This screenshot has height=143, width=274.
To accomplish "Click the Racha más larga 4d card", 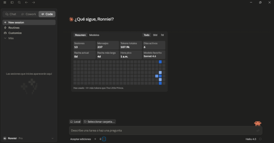I will pos(108,55).
